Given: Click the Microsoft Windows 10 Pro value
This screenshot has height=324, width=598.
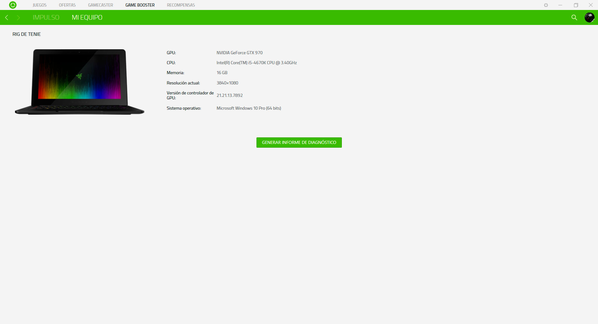Looking at the screenshot, I should click(x=249, y=108).
